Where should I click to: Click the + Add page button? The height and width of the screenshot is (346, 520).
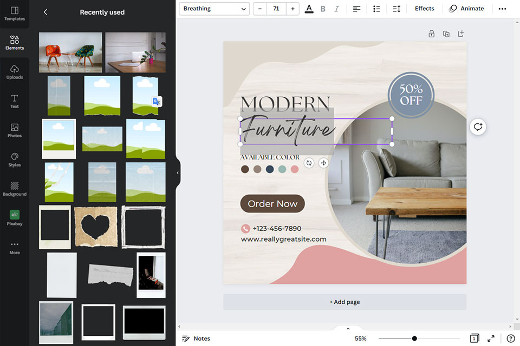click(x=344, y=302)
